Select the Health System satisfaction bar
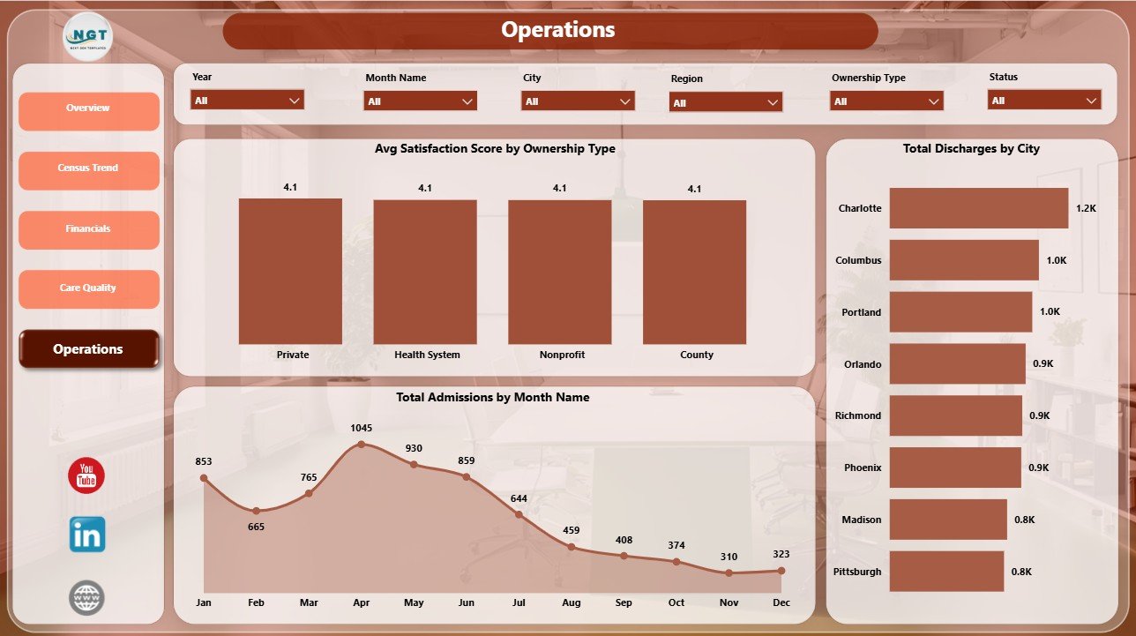Image resolution: width=1136 pixels, height=636 pixels. click(425, 272)
